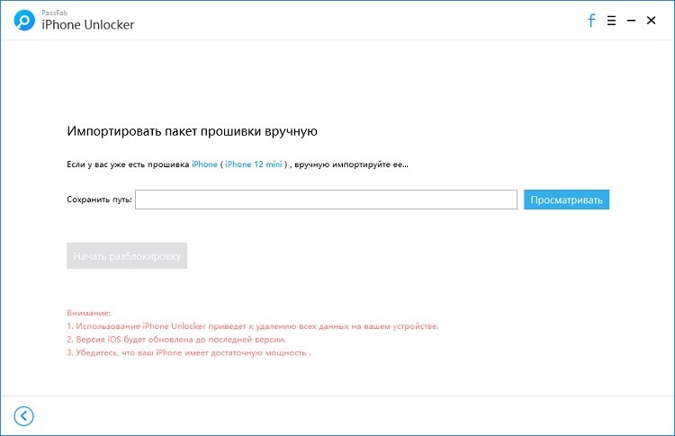This screenshot has width=675, height=436.
Task: Click warning two about iOS version update
Action: point(176,340)
